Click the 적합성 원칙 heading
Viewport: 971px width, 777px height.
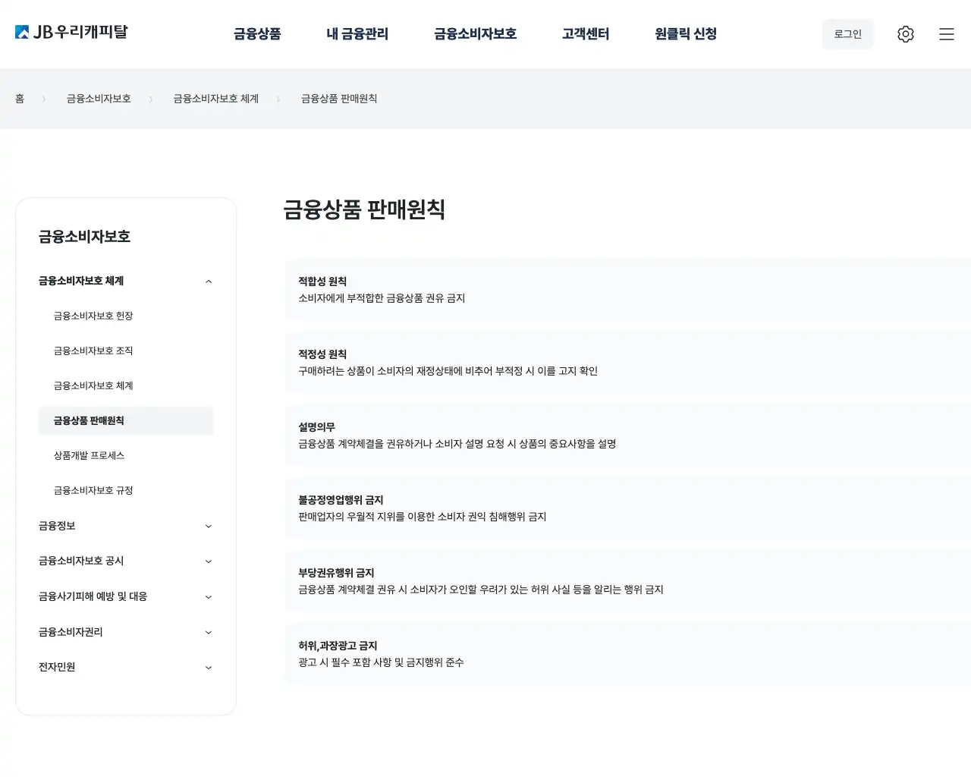click(x=322, y=282)
